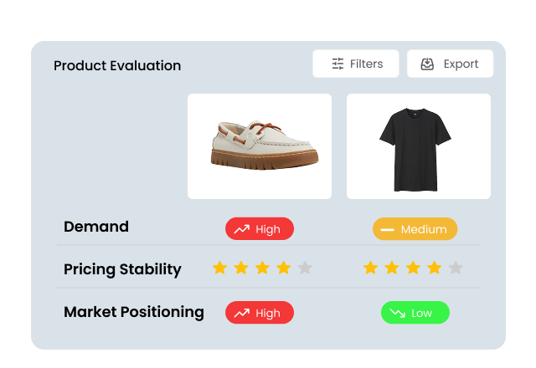Click the grey fifth star for the t-shirt
Screen dimensions: 536x368
tap(455, 268)
